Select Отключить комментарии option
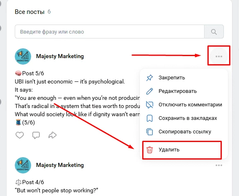This screenshot has width=239, height=196. (184, 105)
